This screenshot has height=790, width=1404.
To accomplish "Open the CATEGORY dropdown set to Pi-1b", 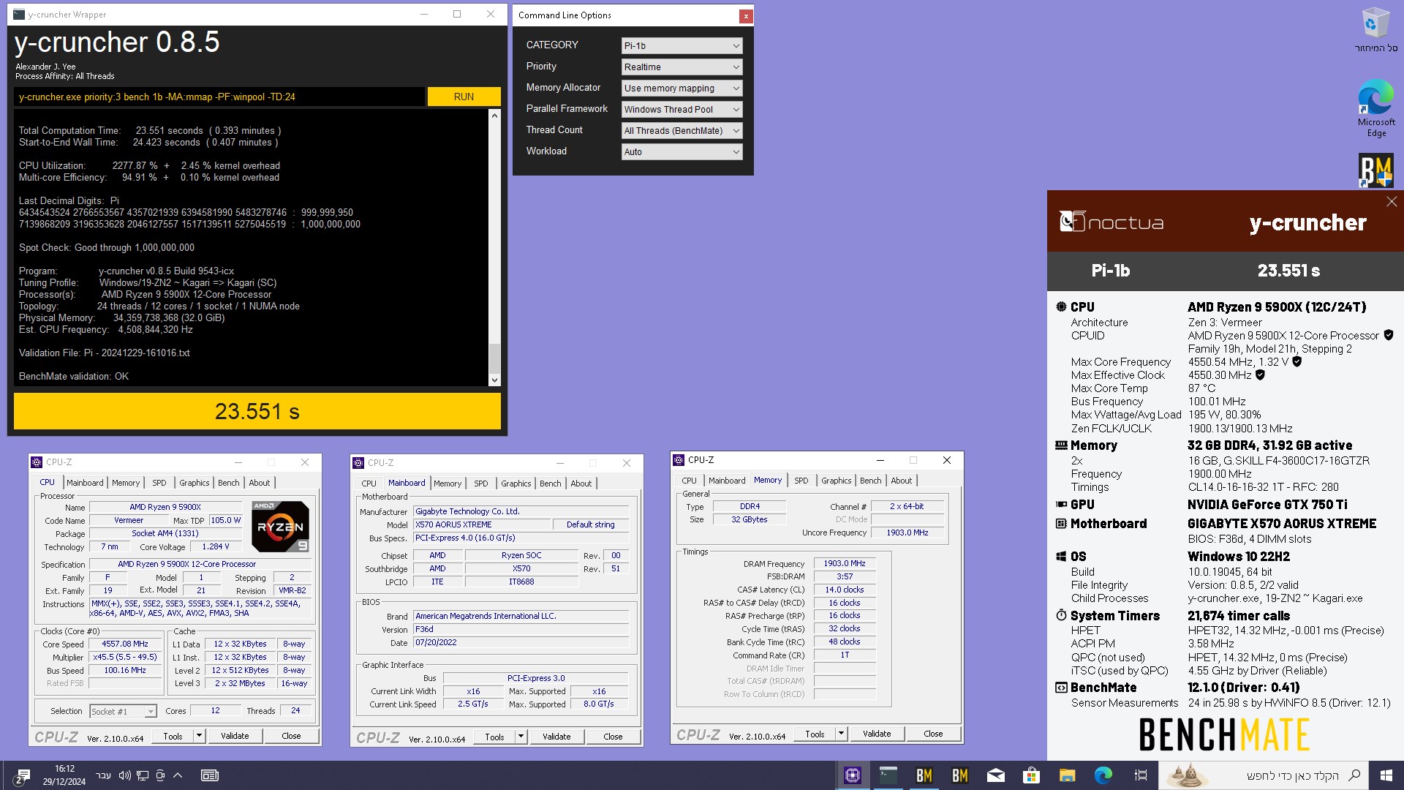I will 682,45.
